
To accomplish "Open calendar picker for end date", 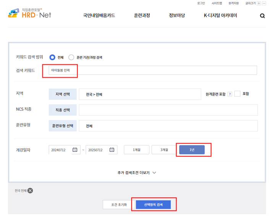I will tap(112, 150).
